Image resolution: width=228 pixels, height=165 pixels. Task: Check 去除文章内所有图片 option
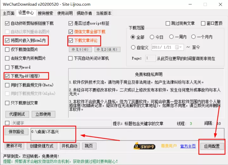7,58
